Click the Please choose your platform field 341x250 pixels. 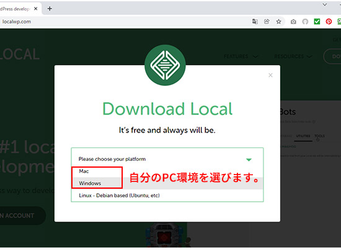(x=167, y=159)
